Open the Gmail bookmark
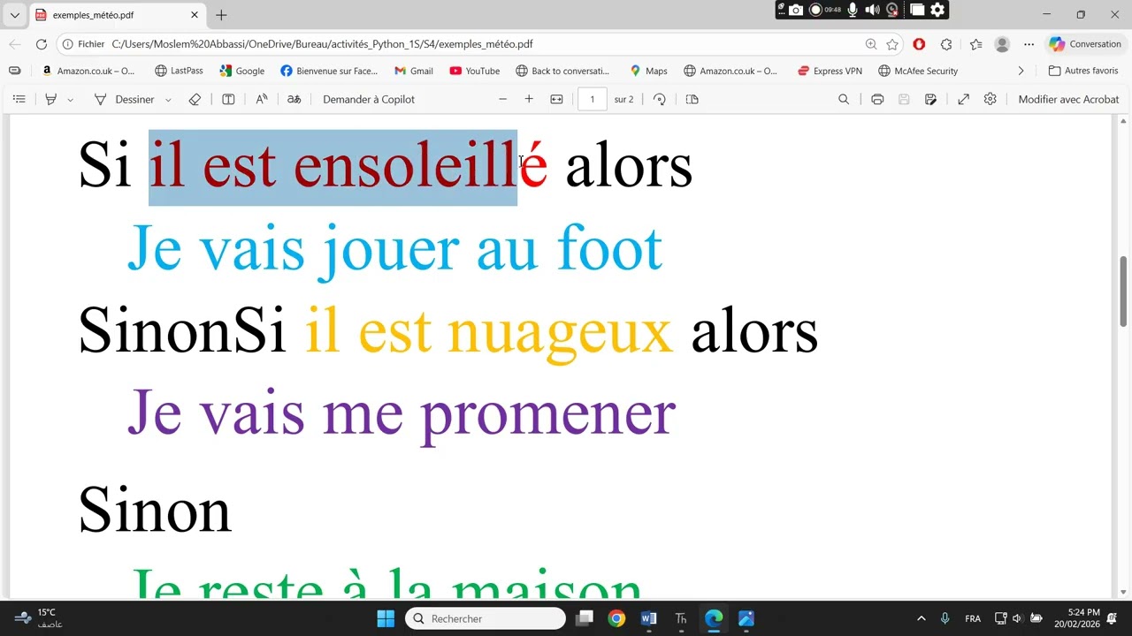 point(414,71)
